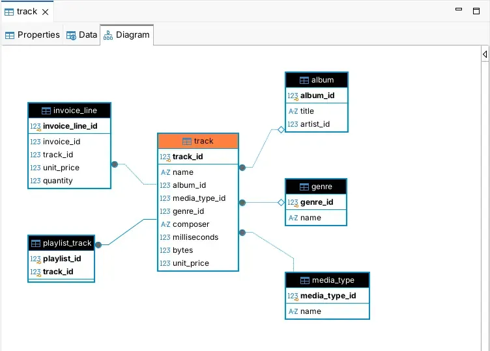
Task: Select the invoice_id column
Action: point(69,142)
